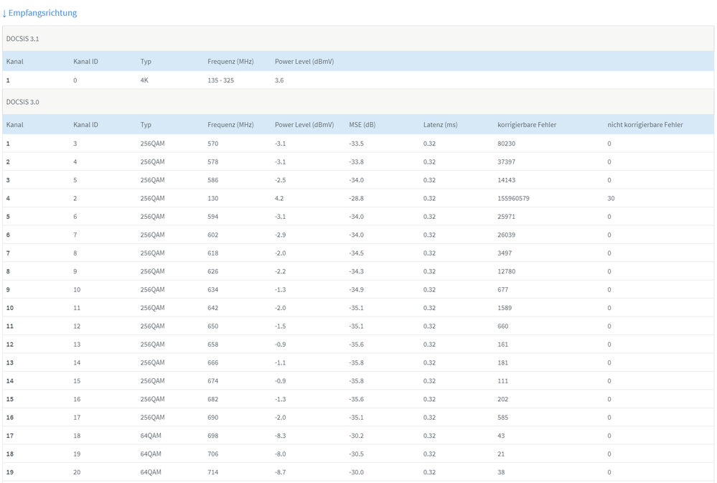The width and height of the screenshot is (717, 483).
Task: Select the correctable error value 202
Action: pyautogui.click(x=503, y=400)
